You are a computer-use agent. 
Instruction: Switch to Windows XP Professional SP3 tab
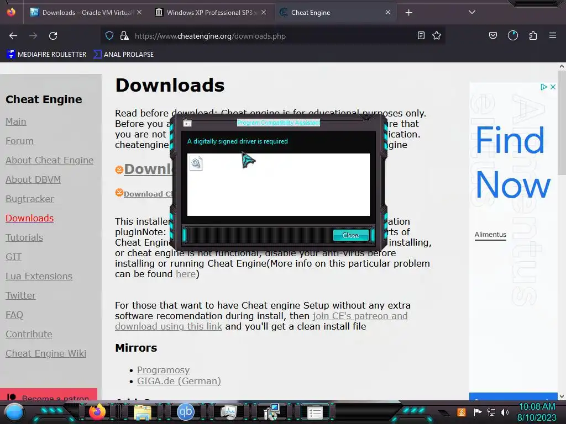(x=212, y=12)
